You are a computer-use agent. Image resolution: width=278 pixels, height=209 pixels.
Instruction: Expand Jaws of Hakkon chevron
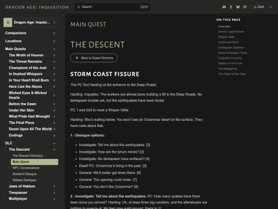pos(54,186)
